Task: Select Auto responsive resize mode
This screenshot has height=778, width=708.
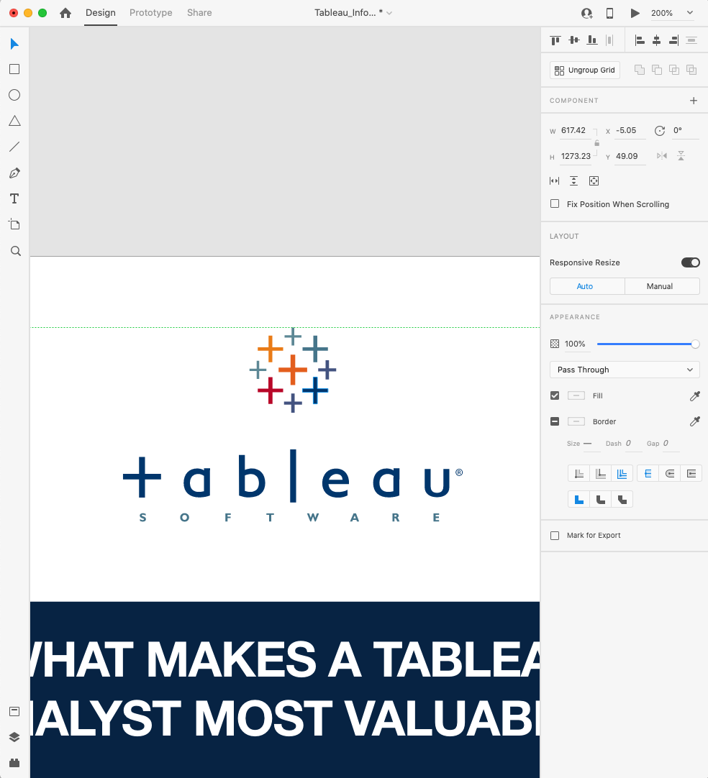Action: click(587, 286)
